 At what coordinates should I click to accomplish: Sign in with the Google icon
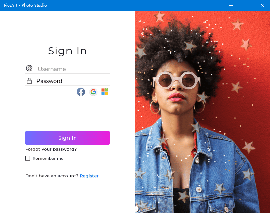(93, 92)
